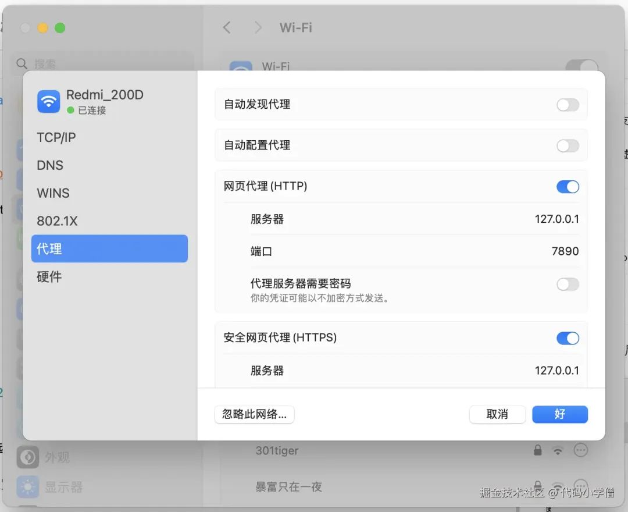This screenshot has height=512, width=628.
Task: Select the 外观 settings icon in sidebar
Action: [28, 457]
